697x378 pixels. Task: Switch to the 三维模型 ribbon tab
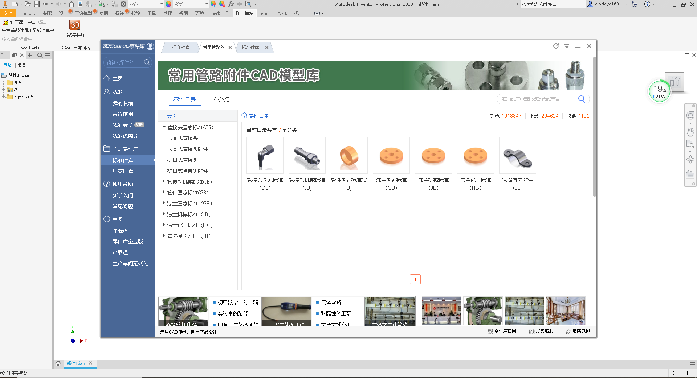[x=83, y=13]
